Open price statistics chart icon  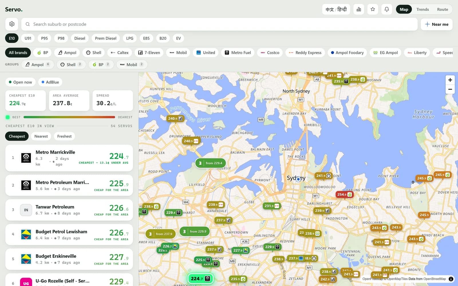coord(359,9)
